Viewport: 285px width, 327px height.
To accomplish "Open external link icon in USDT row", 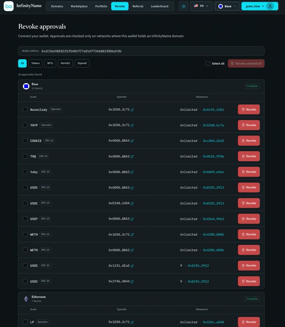I will coord(132,219).
